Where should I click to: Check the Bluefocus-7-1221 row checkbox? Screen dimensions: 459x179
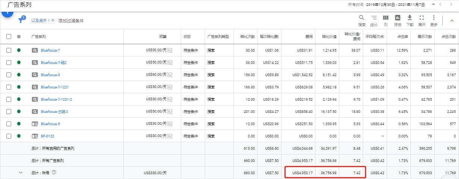click(9, 87)
